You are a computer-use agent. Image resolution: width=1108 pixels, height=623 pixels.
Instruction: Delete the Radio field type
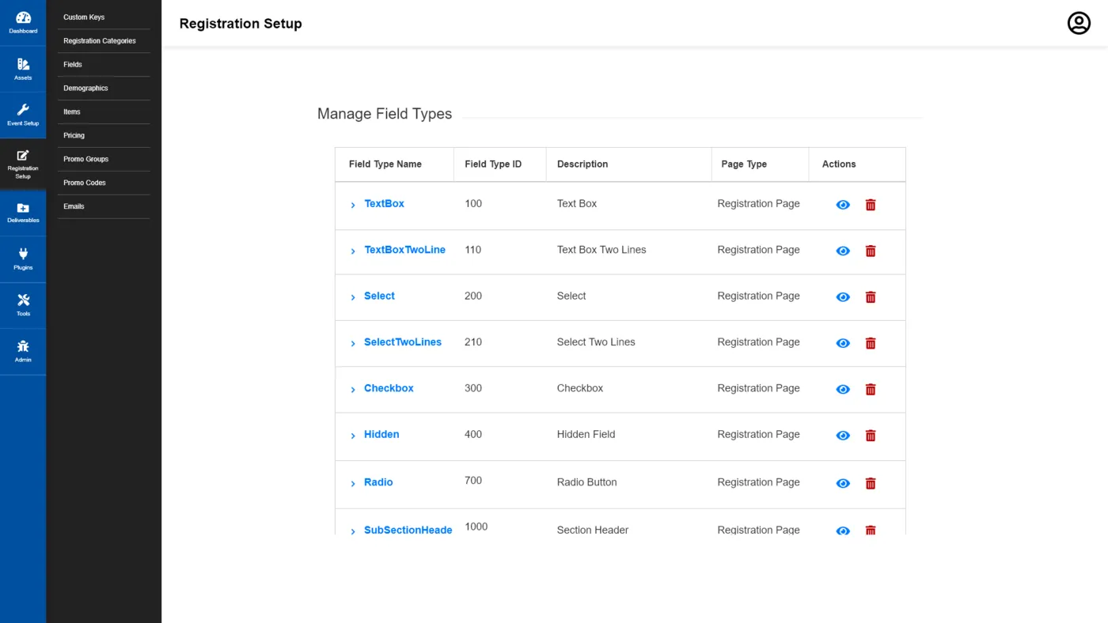(x=871, y=483)
